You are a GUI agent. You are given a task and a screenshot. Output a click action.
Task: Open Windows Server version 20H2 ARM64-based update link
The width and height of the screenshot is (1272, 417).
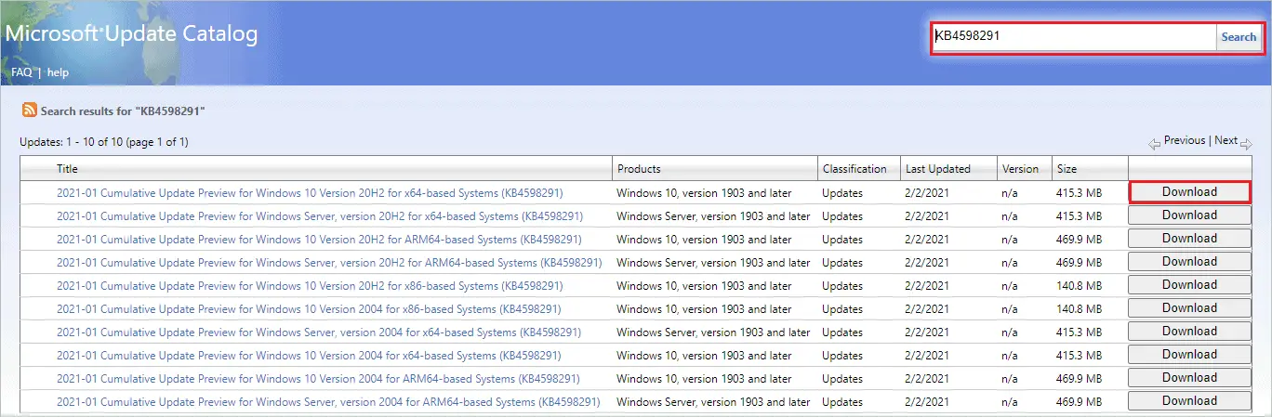pyautogui.click(x=329, y=262)
